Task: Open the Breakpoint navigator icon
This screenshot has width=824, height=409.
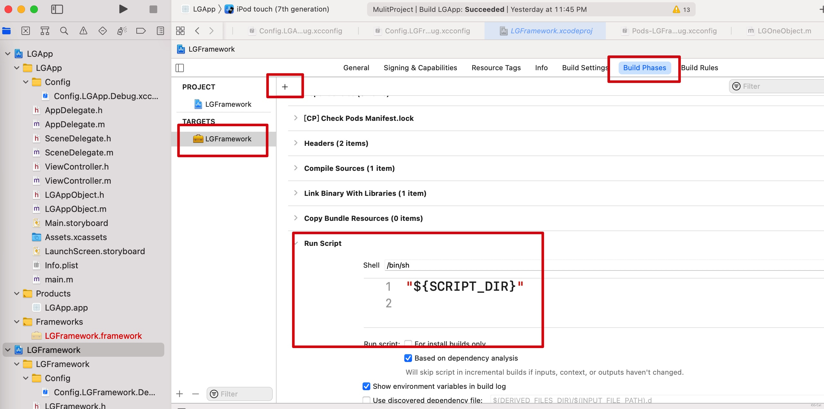Action: click(x=141, y=31)
